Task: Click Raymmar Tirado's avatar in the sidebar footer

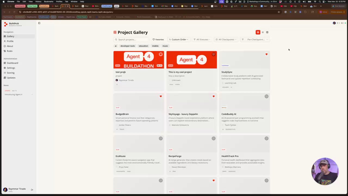Action: (5, 190)
